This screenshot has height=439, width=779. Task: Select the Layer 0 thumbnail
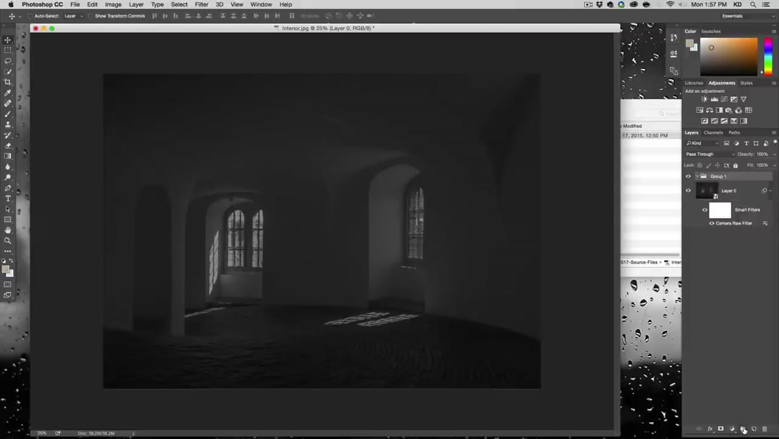tap(707, 190)
